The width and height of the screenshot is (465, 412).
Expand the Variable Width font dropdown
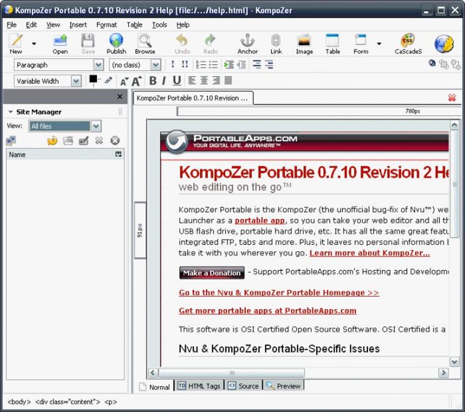[47, 81]
